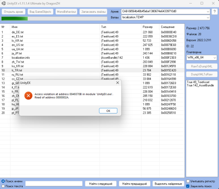219x189 pixels.
Task: Select the ru_RU.txt row
Action: pyautogui.click(x=92, y=75)
